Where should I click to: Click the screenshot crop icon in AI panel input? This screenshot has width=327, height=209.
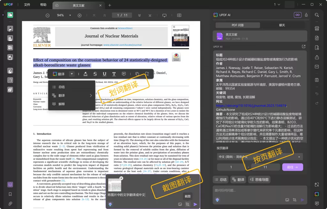(x=295, y=200)
